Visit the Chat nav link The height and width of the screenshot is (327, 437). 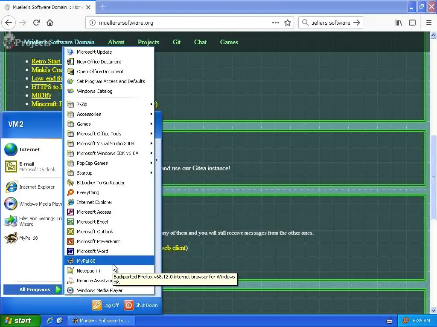pyautogui.click(x=201, y=42)
